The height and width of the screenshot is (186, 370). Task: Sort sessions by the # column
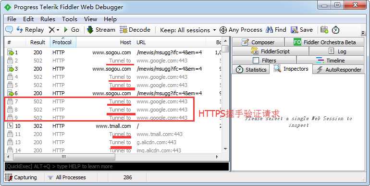pos(15,42)
